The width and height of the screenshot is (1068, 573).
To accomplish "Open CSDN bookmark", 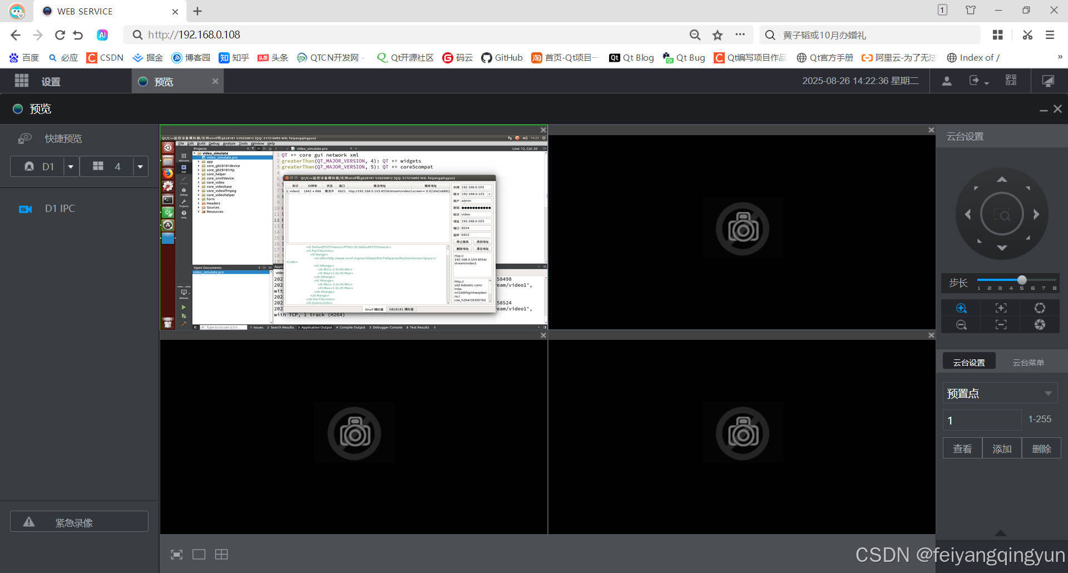I will coord(105,57).
